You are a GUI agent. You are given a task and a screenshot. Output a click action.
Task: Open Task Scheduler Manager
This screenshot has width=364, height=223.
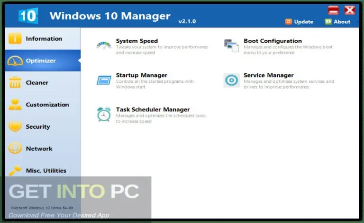[153, 109]
